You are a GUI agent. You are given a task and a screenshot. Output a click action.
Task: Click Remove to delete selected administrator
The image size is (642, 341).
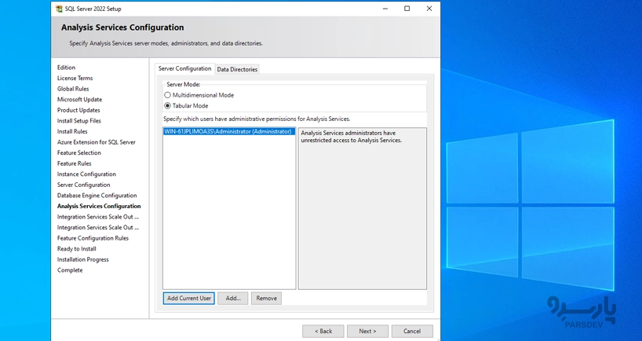tap(266, 299)
